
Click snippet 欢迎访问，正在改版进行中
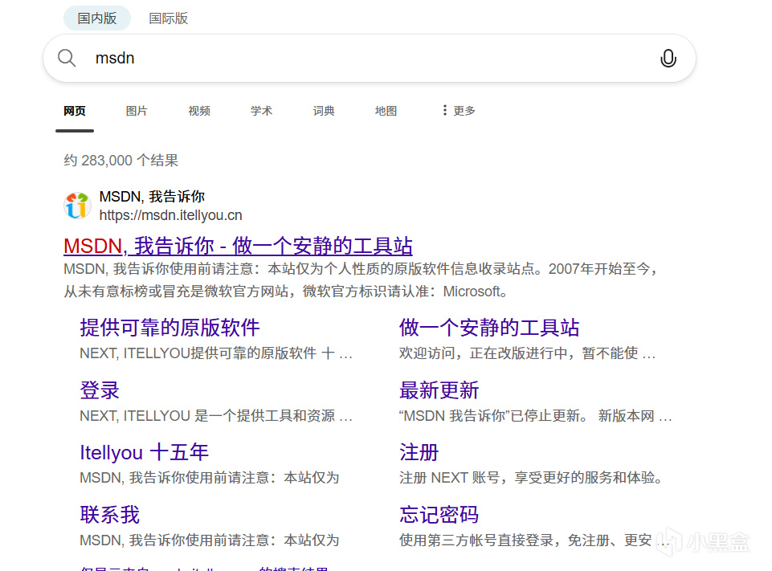pyautogui.click(x=527, y=353)
